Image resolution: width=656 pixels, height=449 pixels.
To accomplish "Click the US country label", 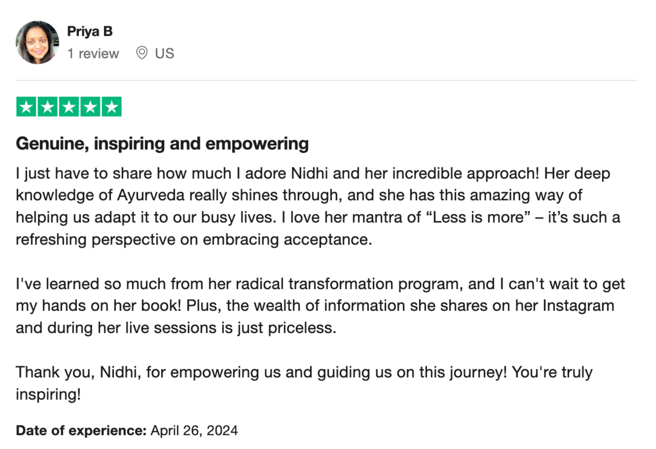I will [x=165, y=53].
